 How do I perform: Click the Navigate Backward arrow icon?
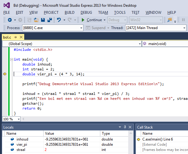click(10, 20)
